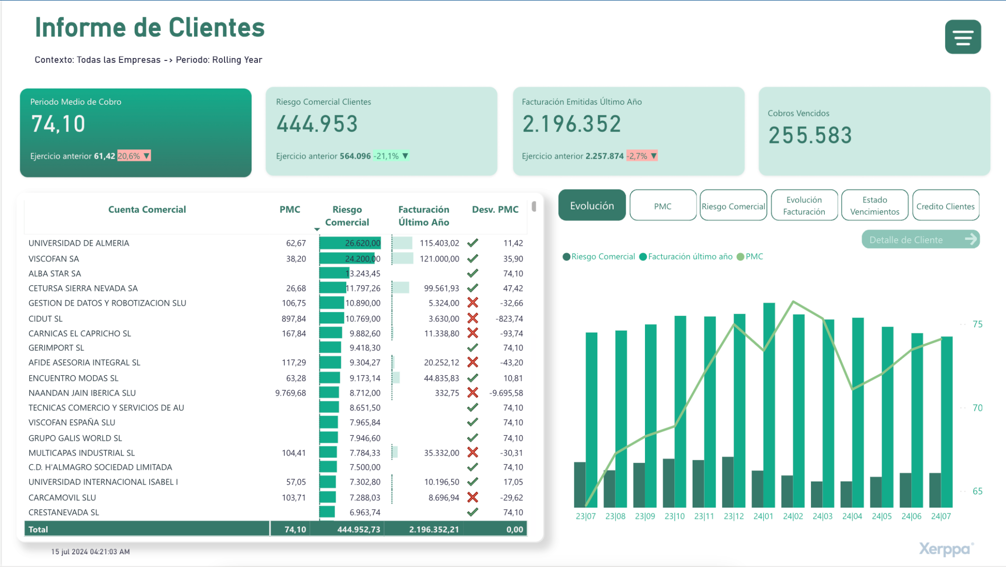
Task: Sort by Facturación Último Año header
Action: pos(423,216)
